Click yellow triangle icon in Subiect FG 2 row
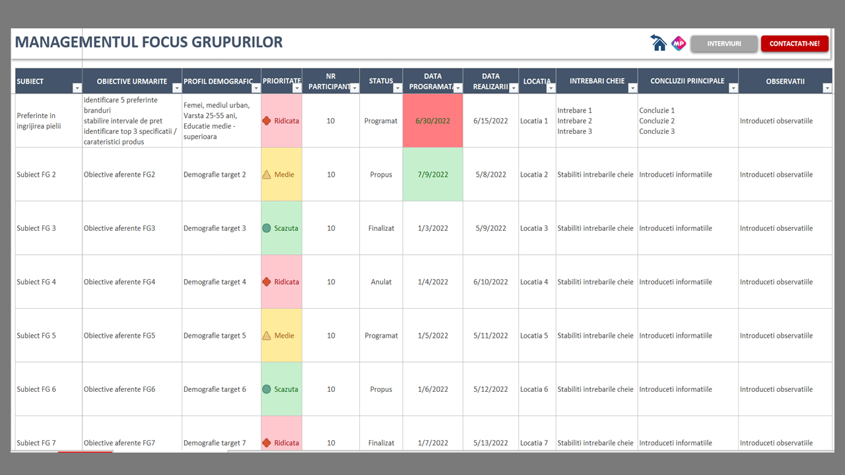Viewport: 845px width, 475px height. coord(267,175)
